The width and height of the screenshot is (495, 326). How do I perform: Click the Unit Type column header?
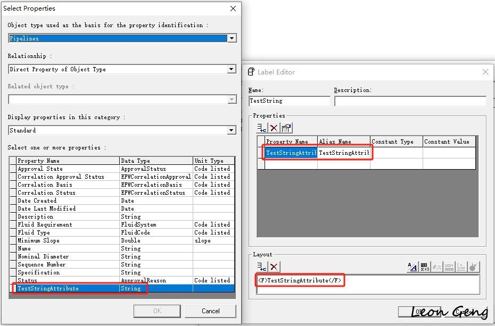(x=214, y=161)
